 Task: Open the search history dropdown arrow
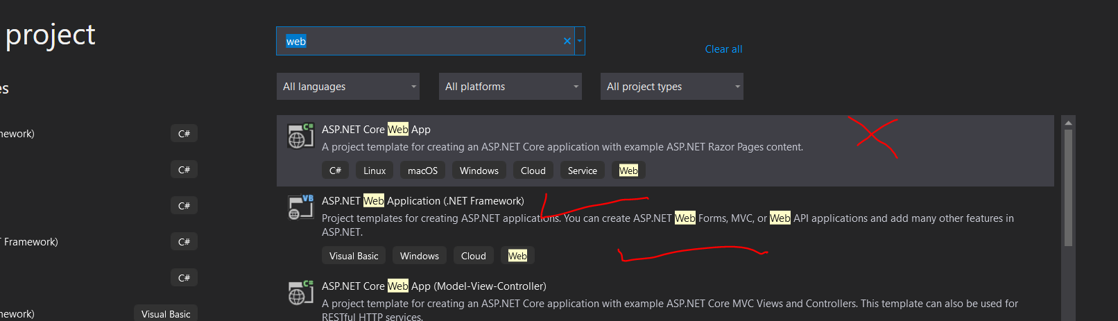(x=580, y=42)
